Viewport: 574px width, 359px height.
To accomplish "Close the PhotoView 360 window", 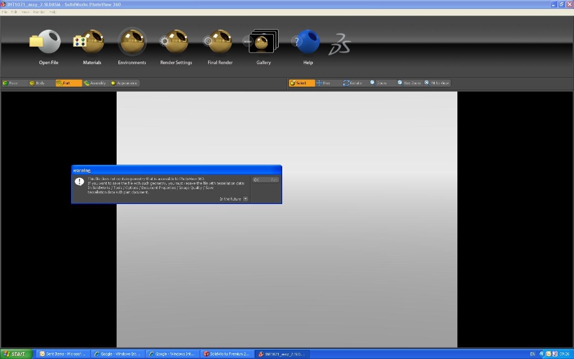I will [x=570, y=4].
